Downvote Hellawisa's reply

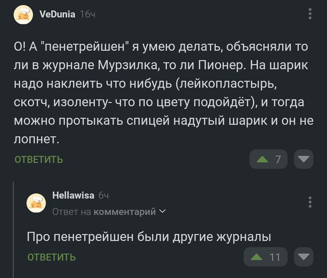tap(303, 257)
